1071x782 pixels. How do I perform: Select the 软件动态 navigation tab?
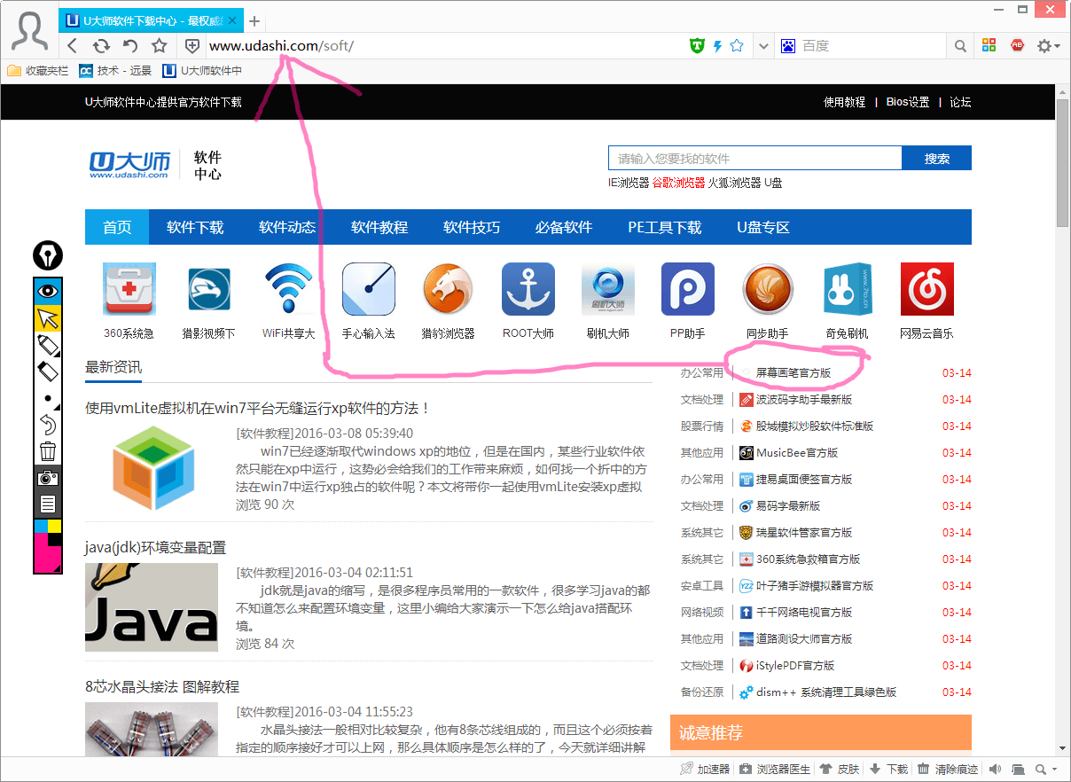(287, 227)
